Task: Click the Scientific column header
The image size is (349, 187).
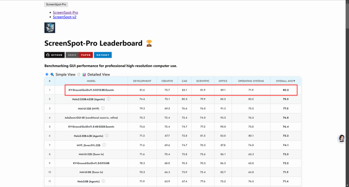Action: pos(203,81)
